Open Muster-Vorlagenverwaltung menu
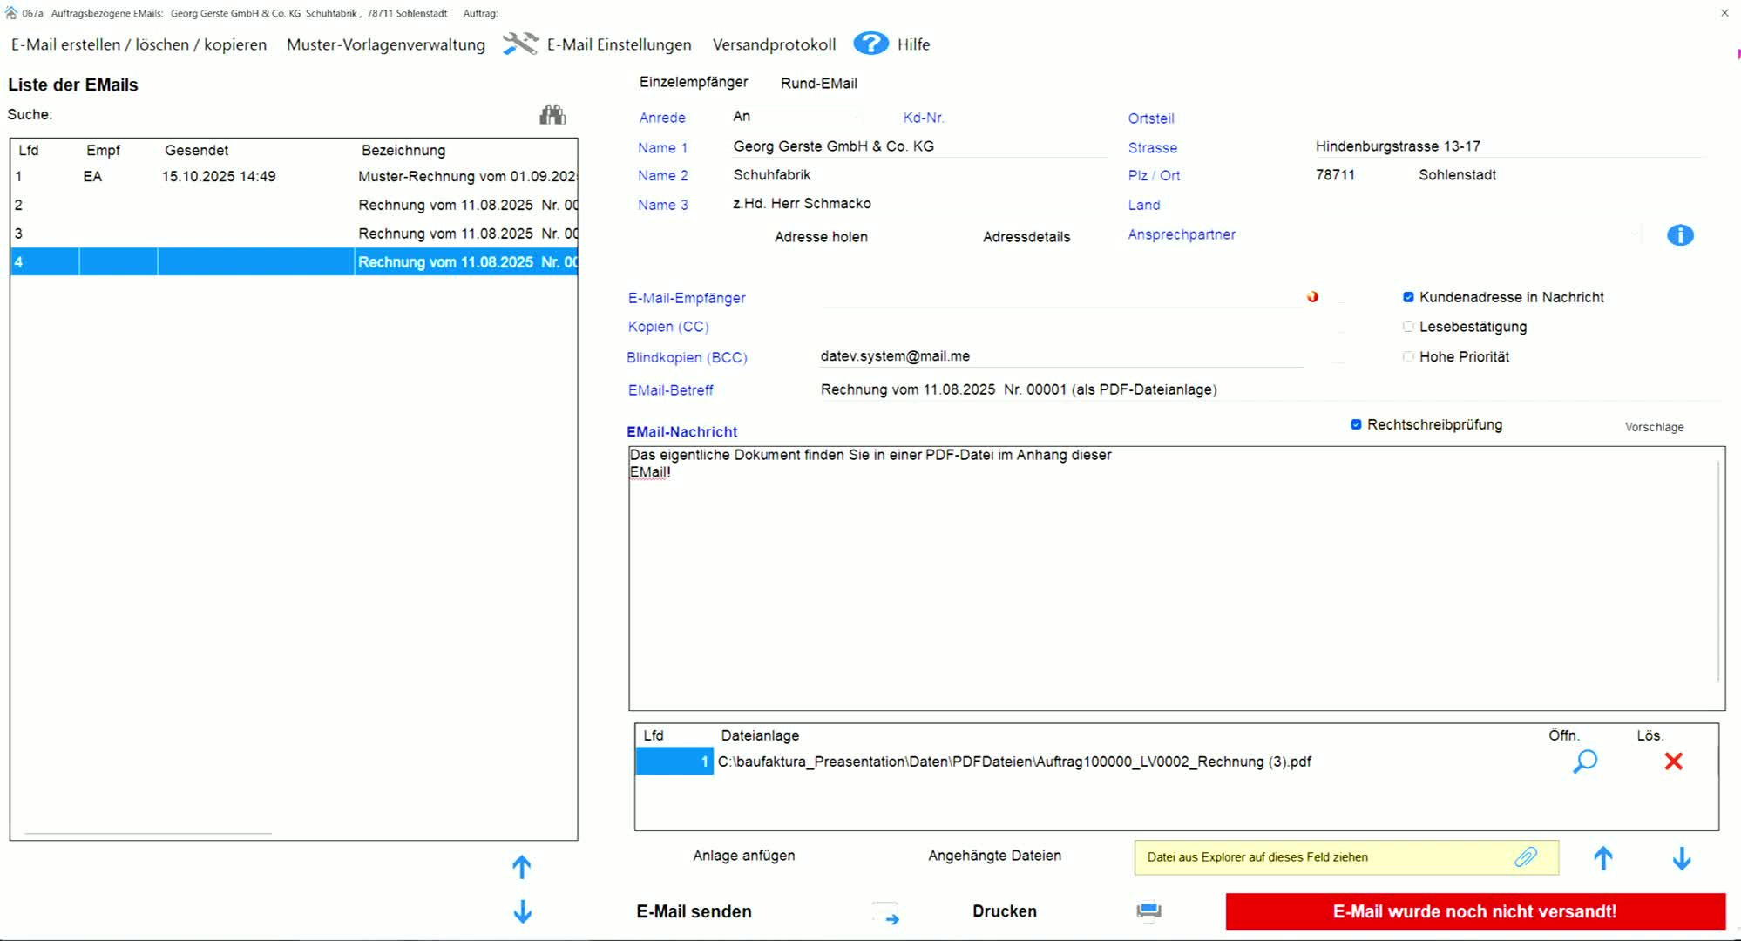 coord(385,44)
